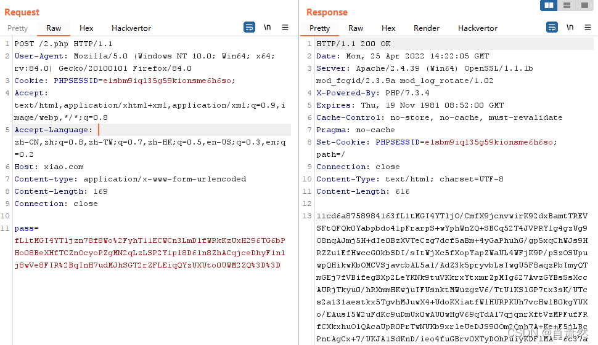Toggle word wrap in Request panel
The width and height of the screenshot is (598, 345).
(x=249, y=28)
